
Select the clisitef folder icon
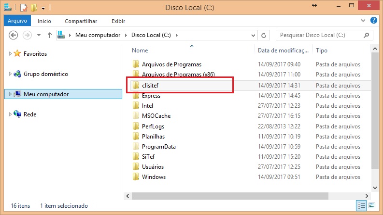(x=136, y=85)
